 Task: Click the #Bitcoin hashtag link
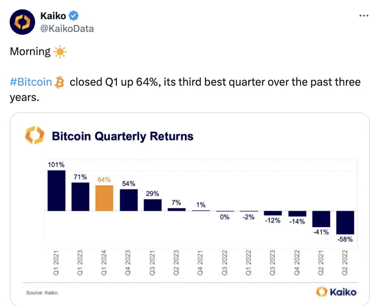tap(30, 82)
